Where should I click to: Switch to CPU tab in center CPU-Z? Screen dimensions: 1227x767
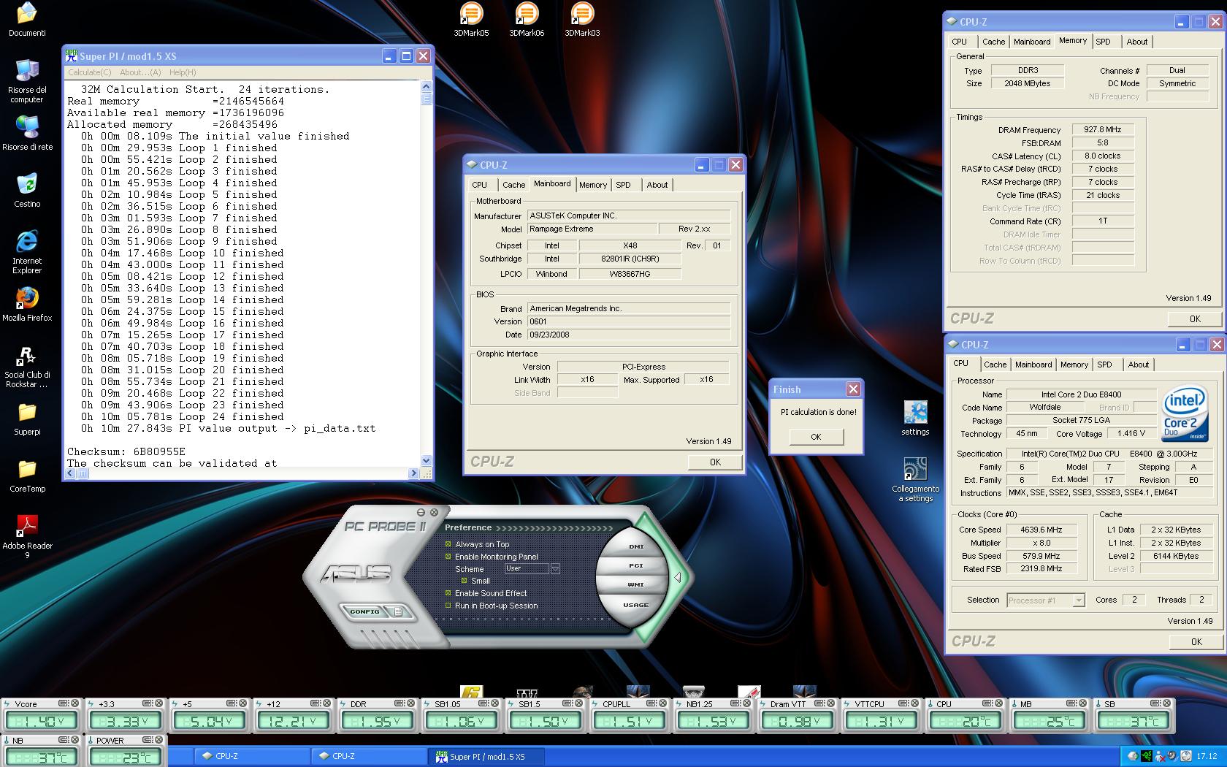(x=480, y=185)
